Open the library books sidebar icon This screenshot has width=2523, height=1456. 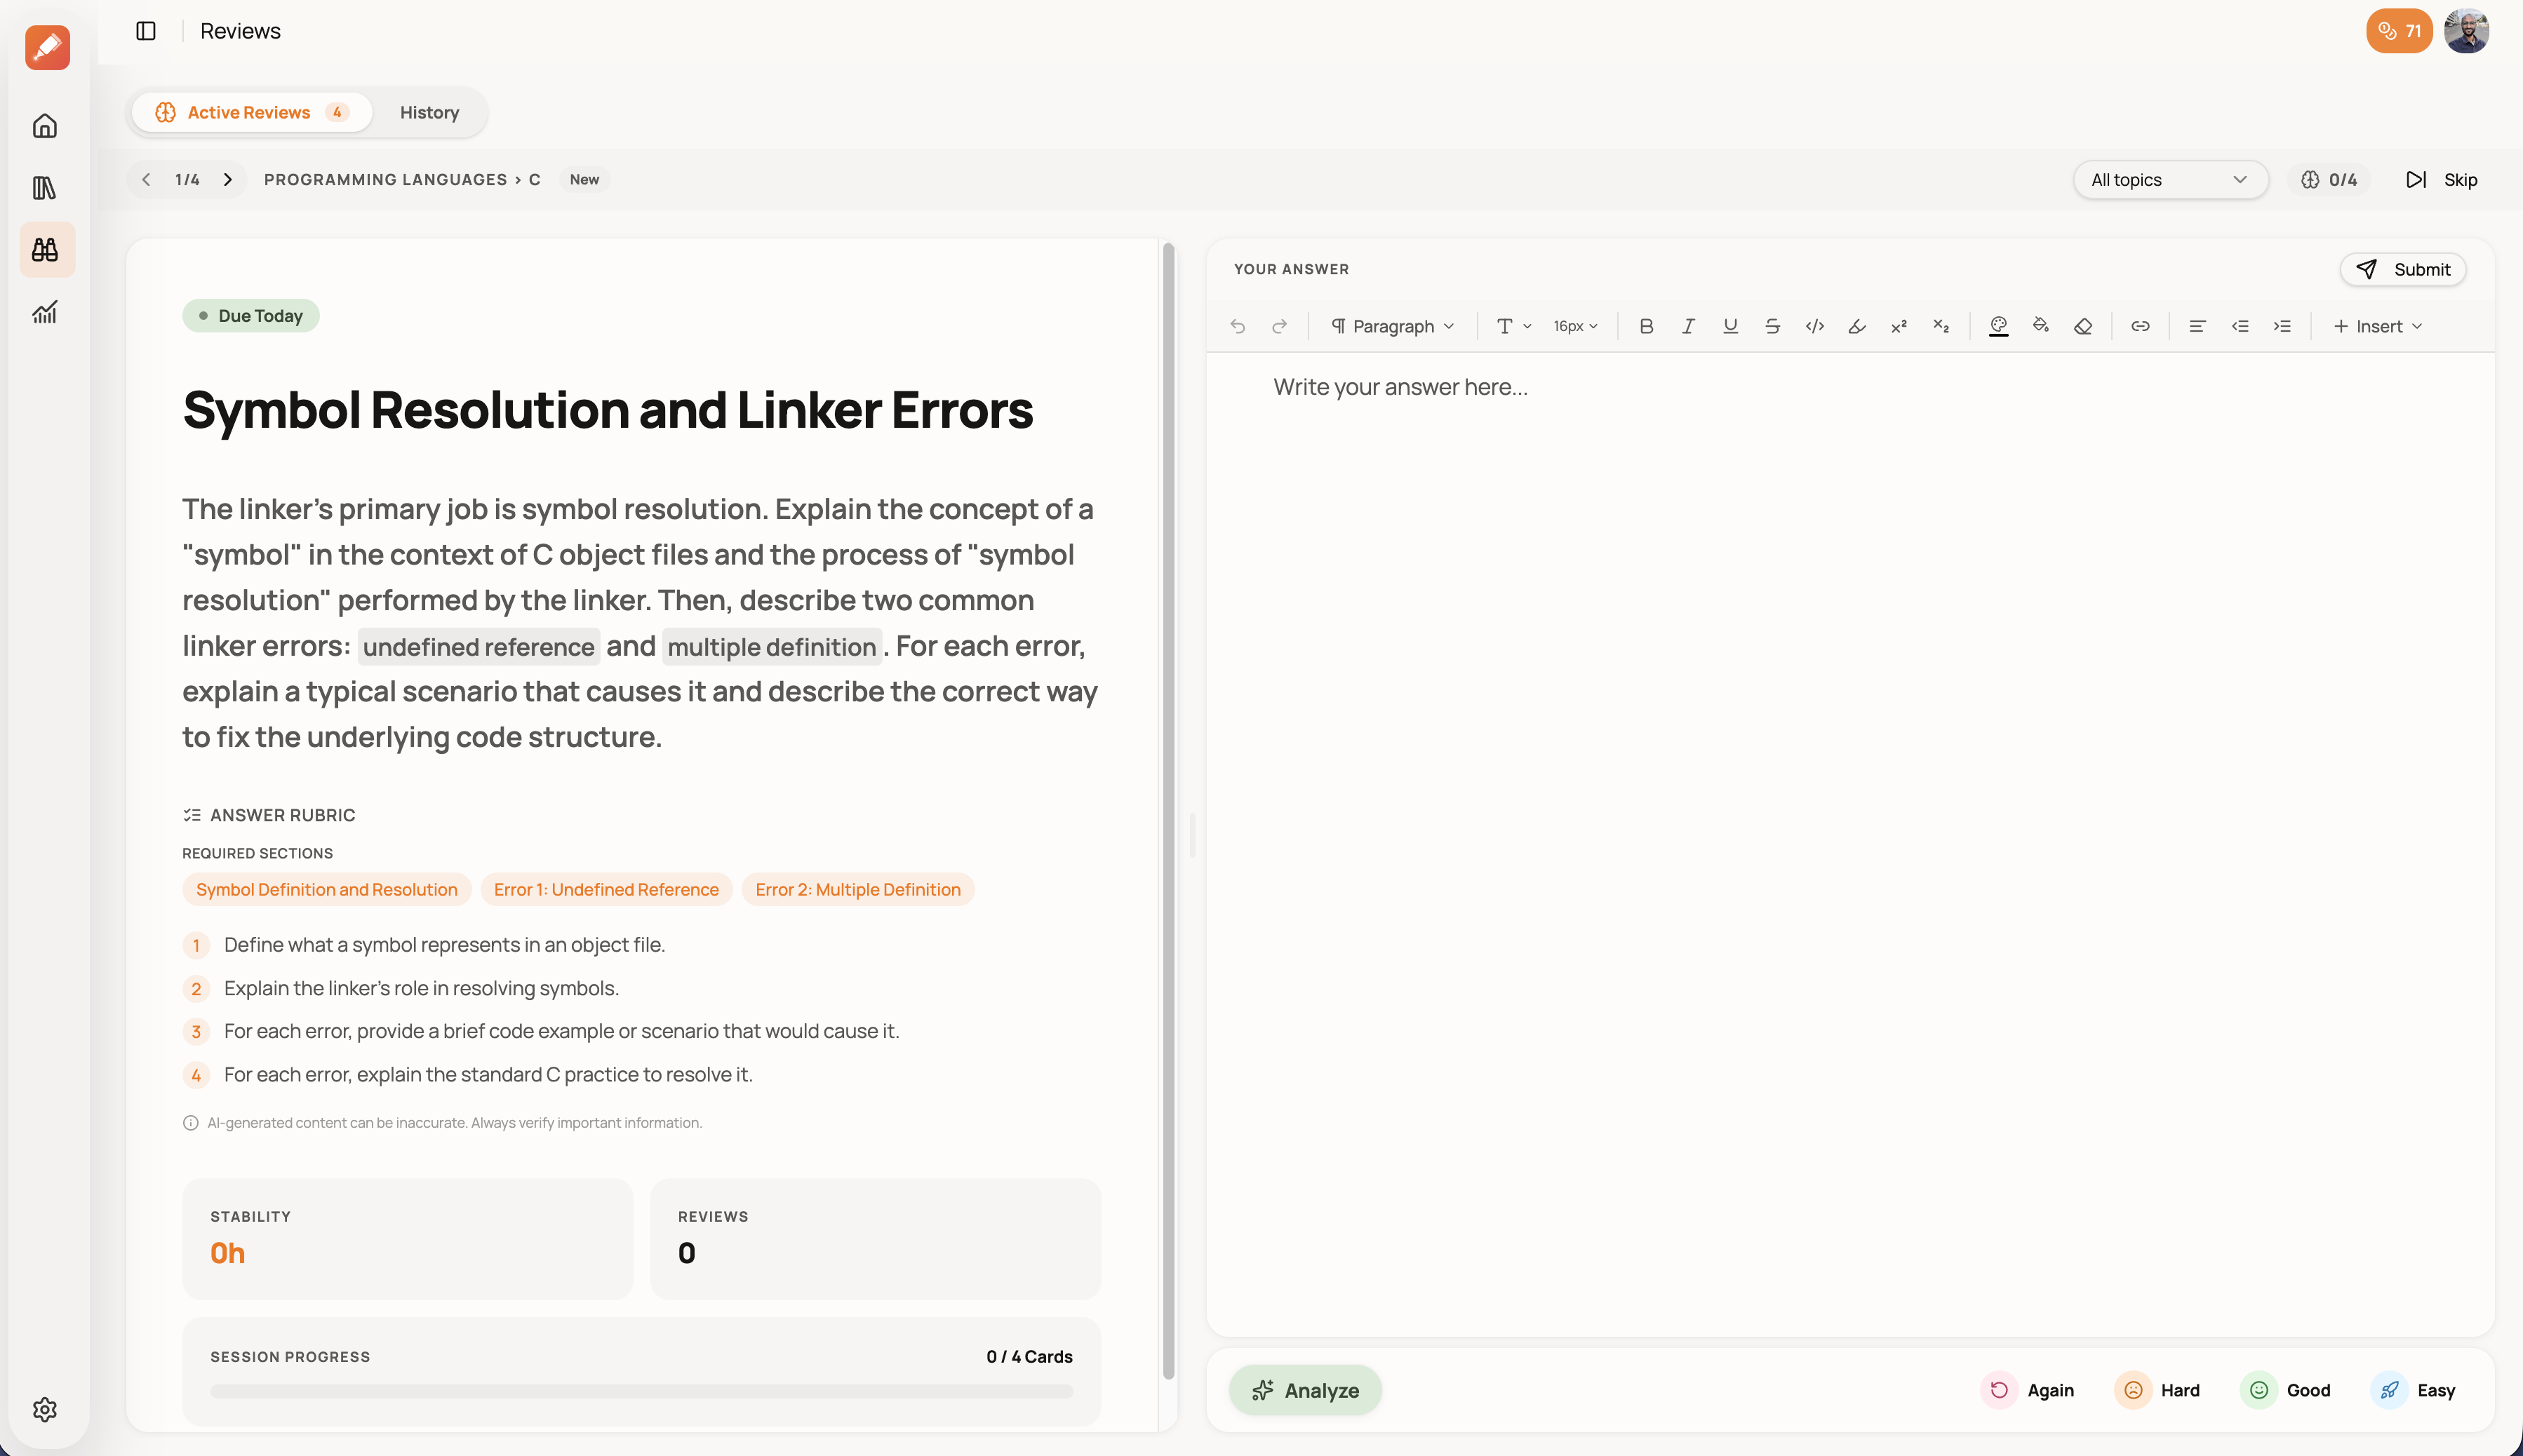pyautogui.click(x=45, y=187)
